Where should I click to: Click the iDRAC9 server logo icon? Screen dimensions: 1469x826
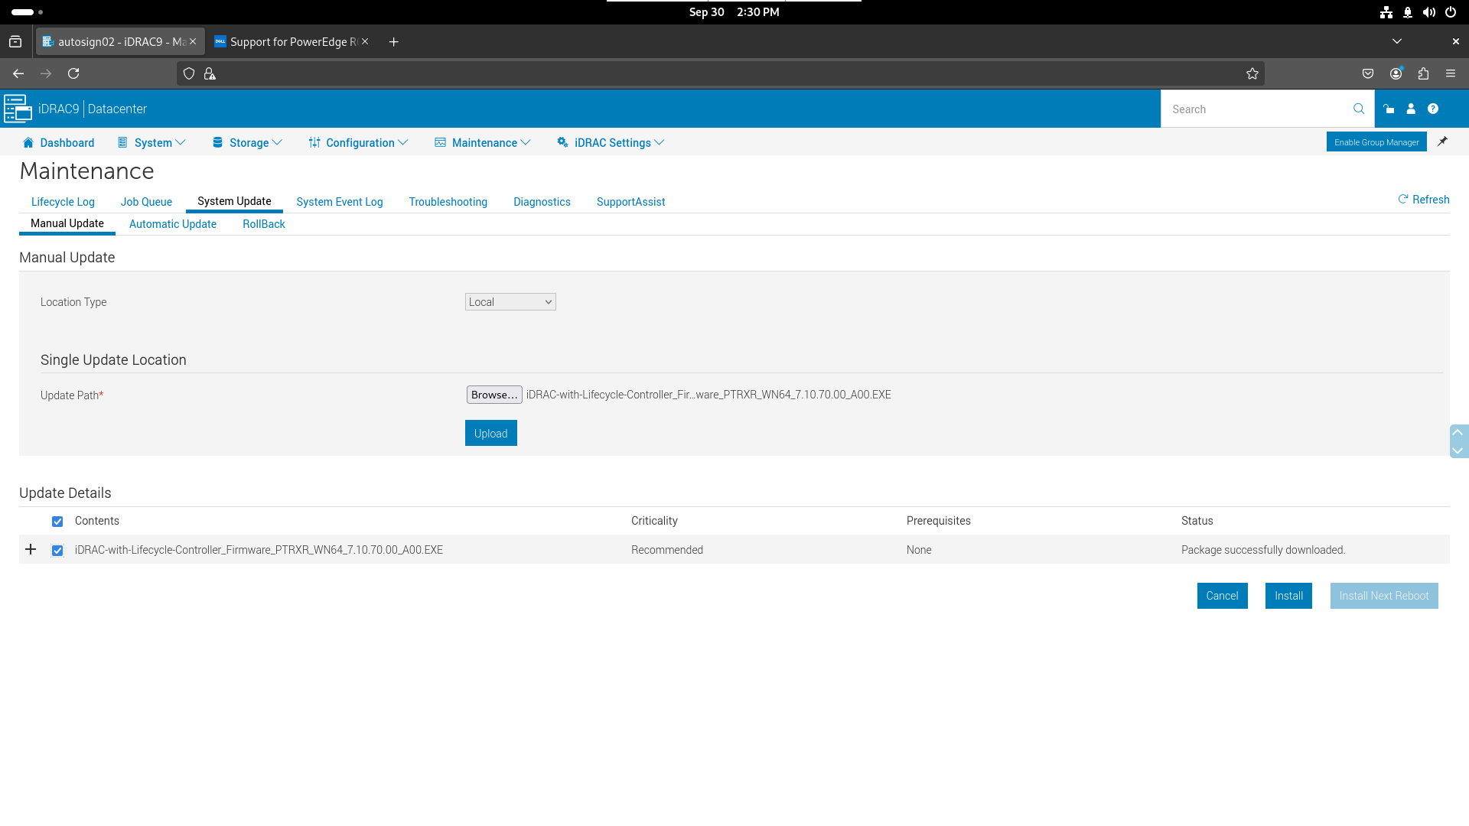click(x=18, y=109)
